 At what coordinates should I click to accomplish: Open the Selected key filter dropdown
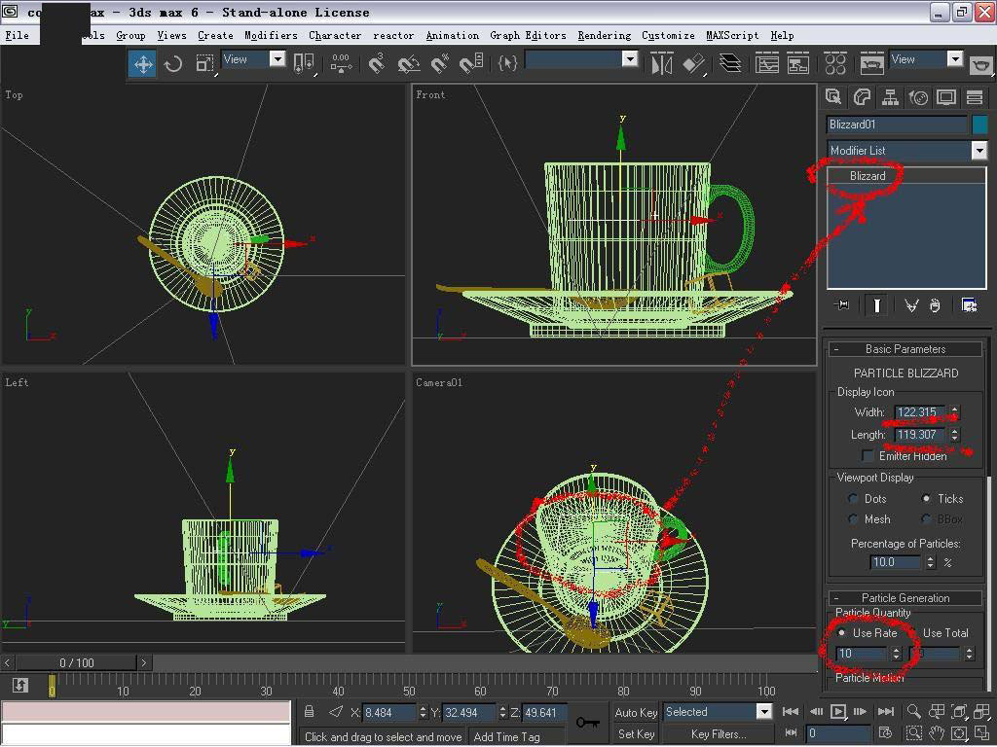point(764,712)
